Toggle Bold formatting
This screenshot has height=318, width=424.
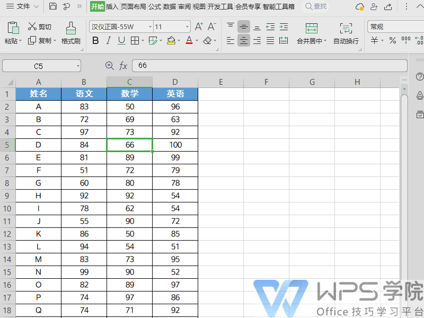pyautogui.click(x=95, y=40)
